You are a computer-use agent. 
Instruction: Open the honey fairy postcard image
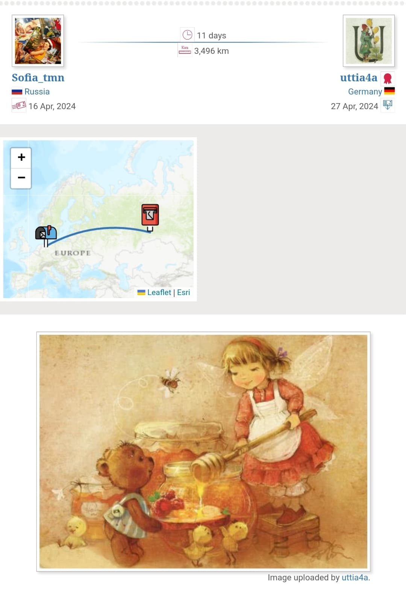click(x=203, y=452)
